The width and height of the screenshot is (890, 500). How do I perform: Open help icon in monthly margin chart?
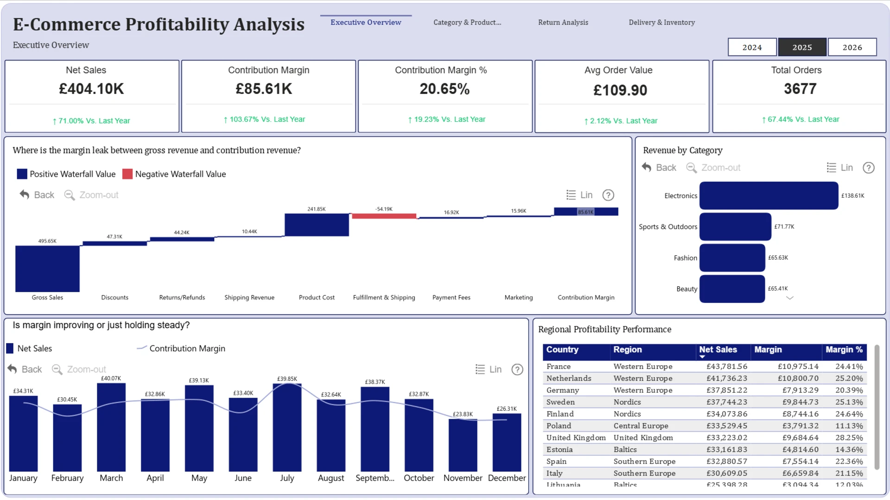coord(517,369)
